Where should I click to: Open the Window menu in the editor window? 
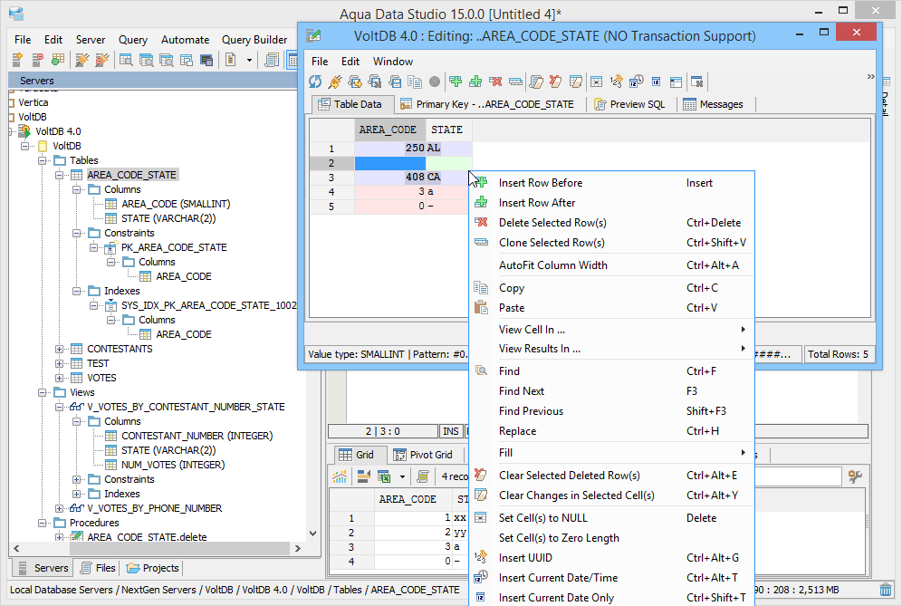(393, 62)
